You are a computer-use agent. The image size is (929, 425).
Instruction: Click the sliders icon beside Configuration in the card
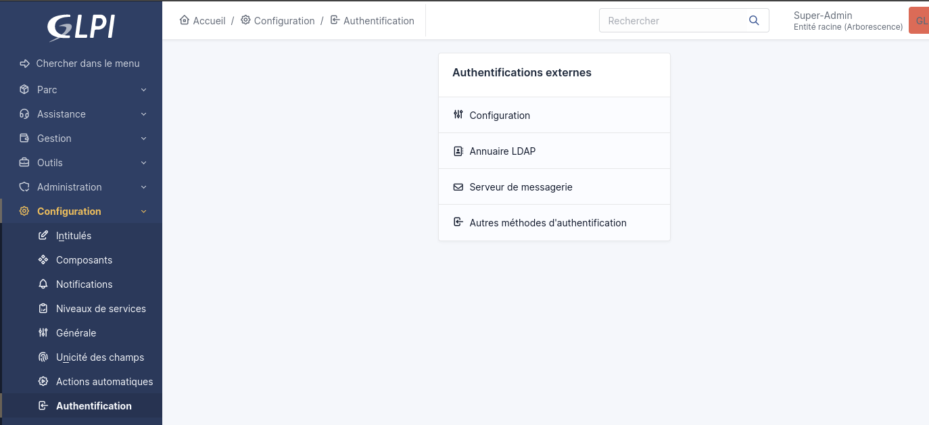[x=458, y=115]
